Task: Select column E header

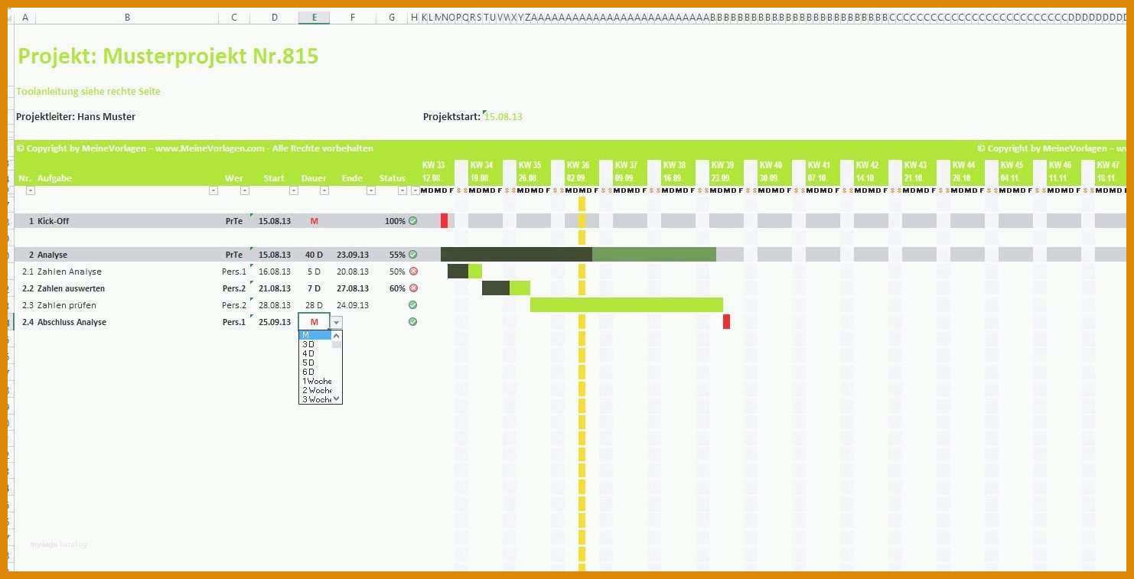Action: point(314,18)
